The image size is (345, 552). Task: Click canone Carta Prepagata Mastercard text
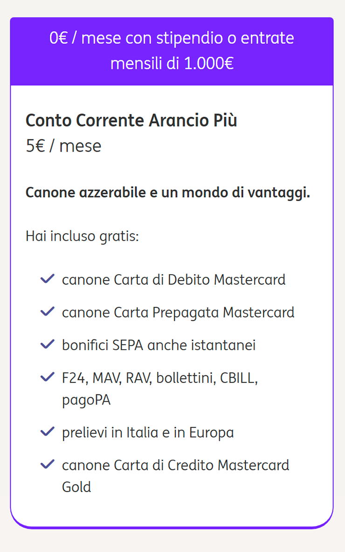[x=178, y=313]
